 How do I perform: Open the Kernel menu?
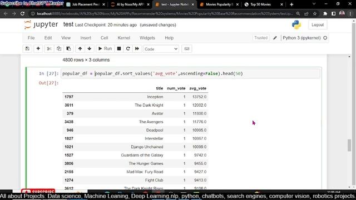(x=123, y=38)
